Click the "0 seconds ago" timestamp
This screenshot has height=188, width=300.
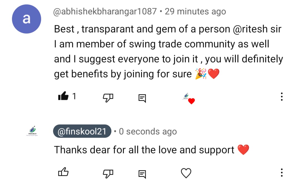point(148,132)
